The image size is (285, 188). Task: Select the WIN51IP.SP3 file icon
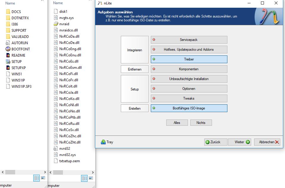click(x=8, y=86)
